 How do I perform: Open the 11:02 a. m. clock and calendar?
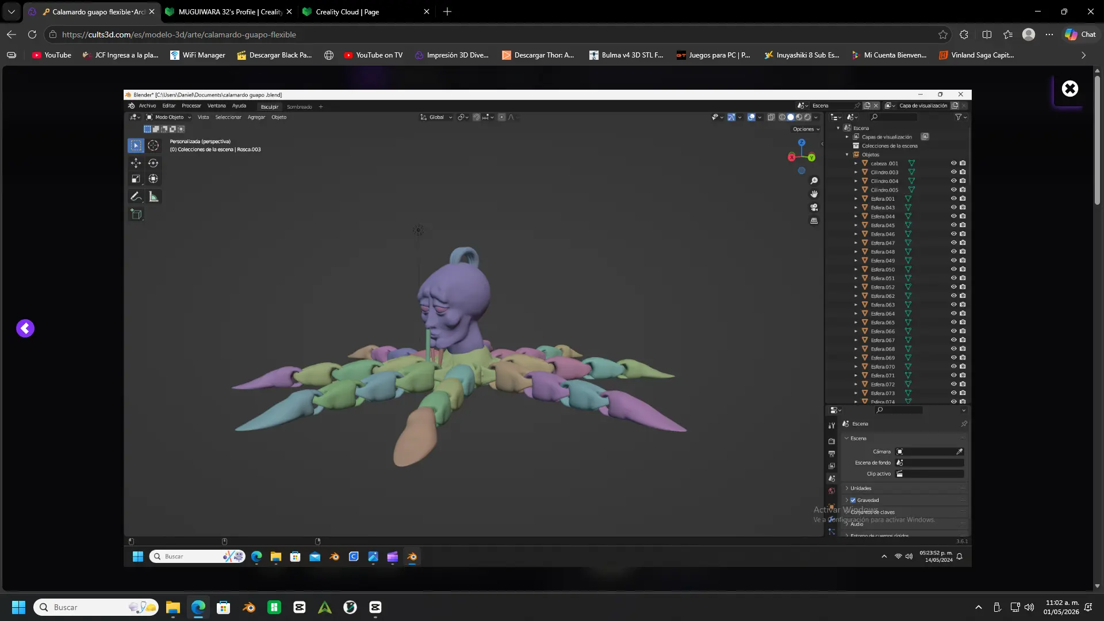click(1061, 607)
